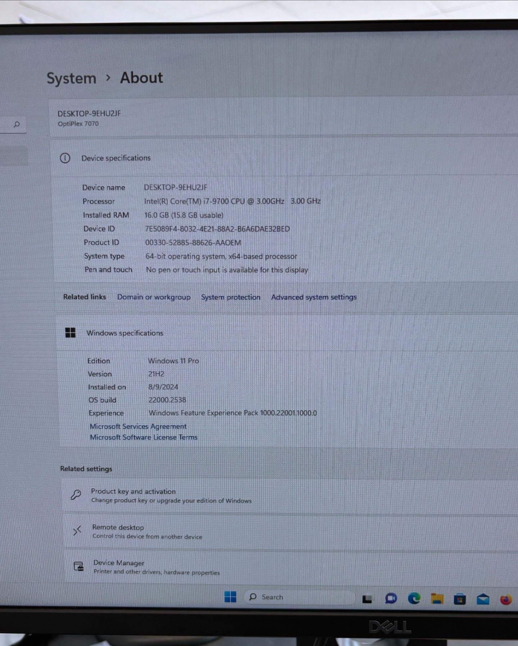The height and width of the screenshot is (646, 518).
Task: Click the About page title
Action: coord(141,78)
